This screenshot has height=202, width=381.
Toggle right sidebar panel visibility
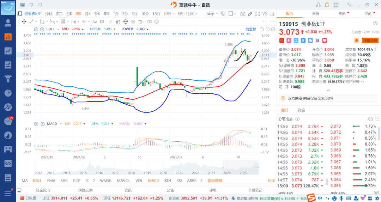[272, 14]
